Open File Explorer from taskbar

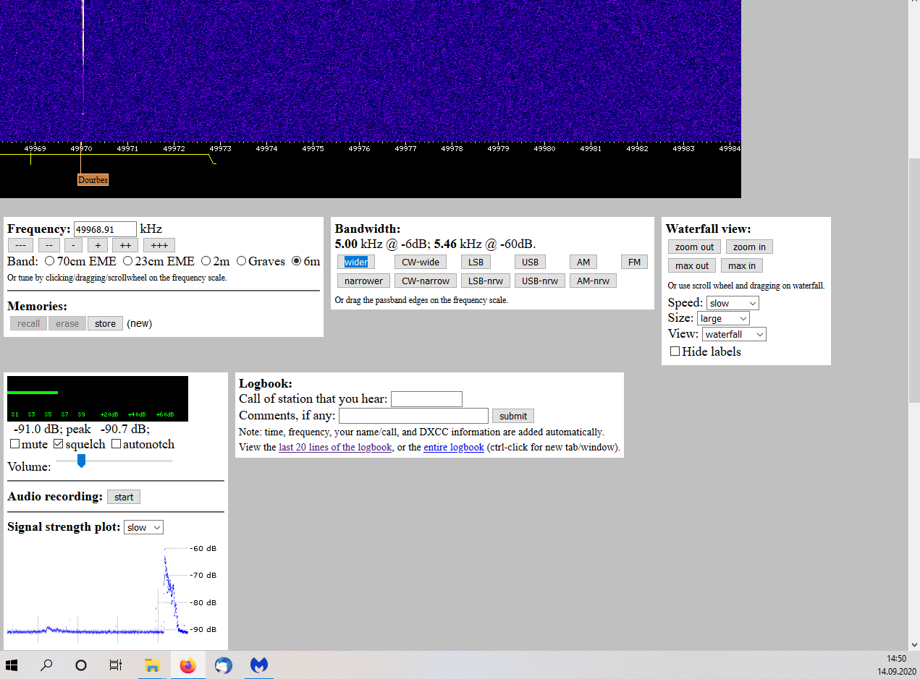click(x=152, y=665)
